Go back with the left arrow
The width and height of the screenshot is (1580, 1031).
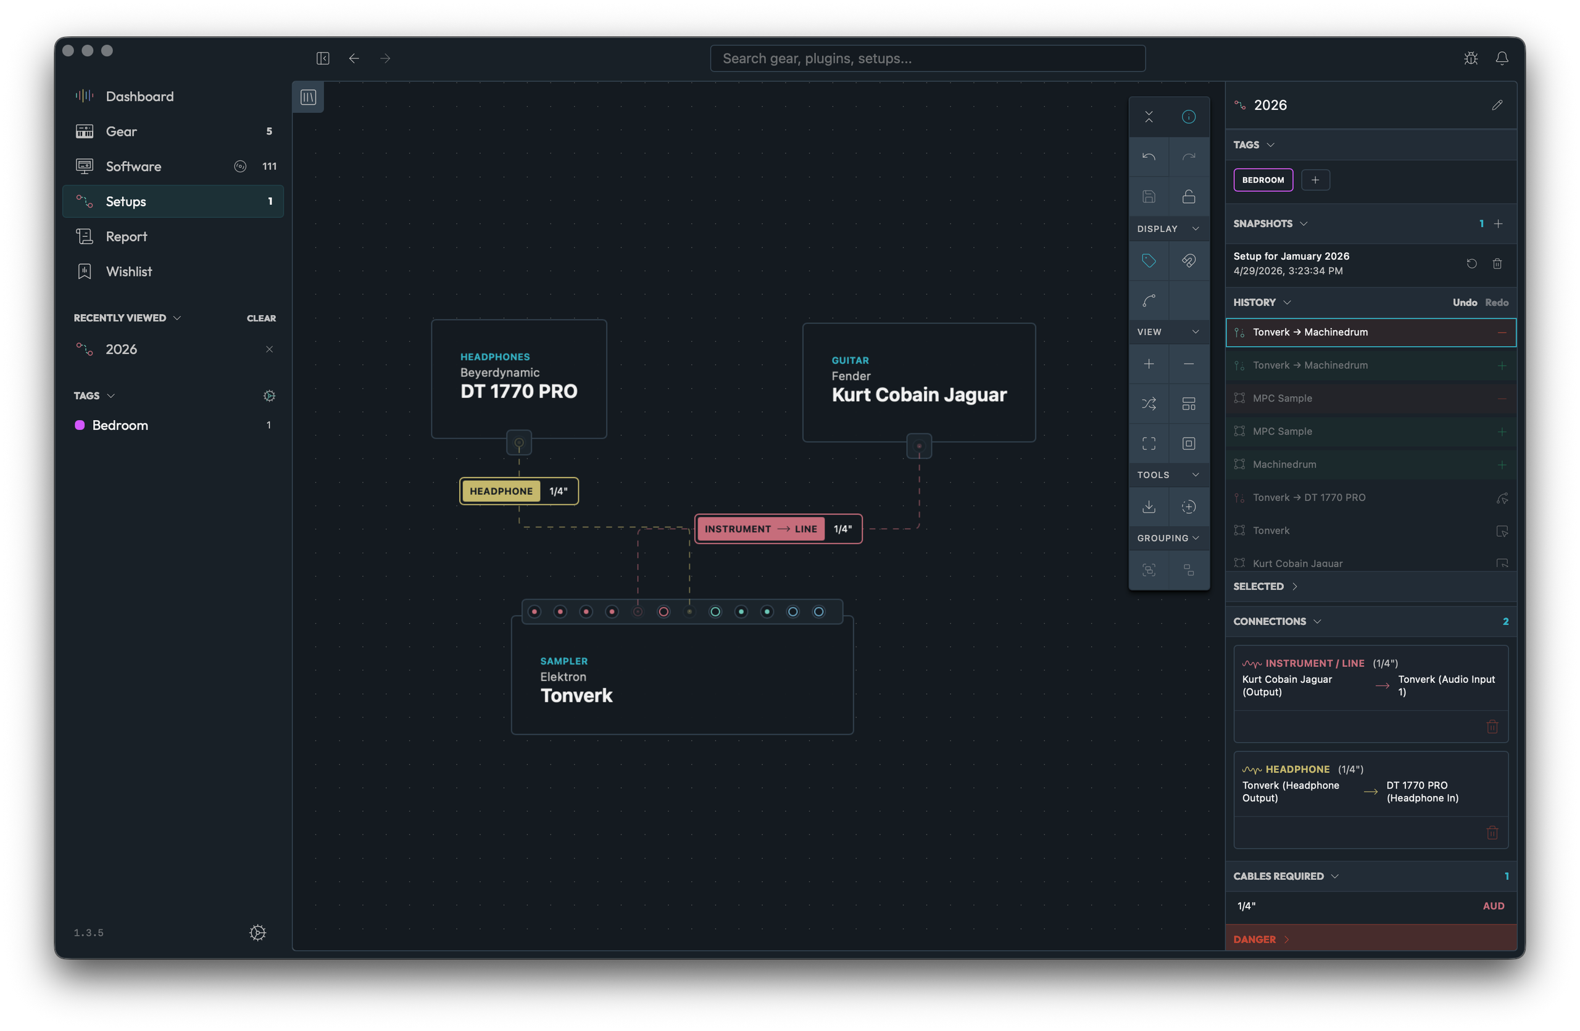click(354, 59)
